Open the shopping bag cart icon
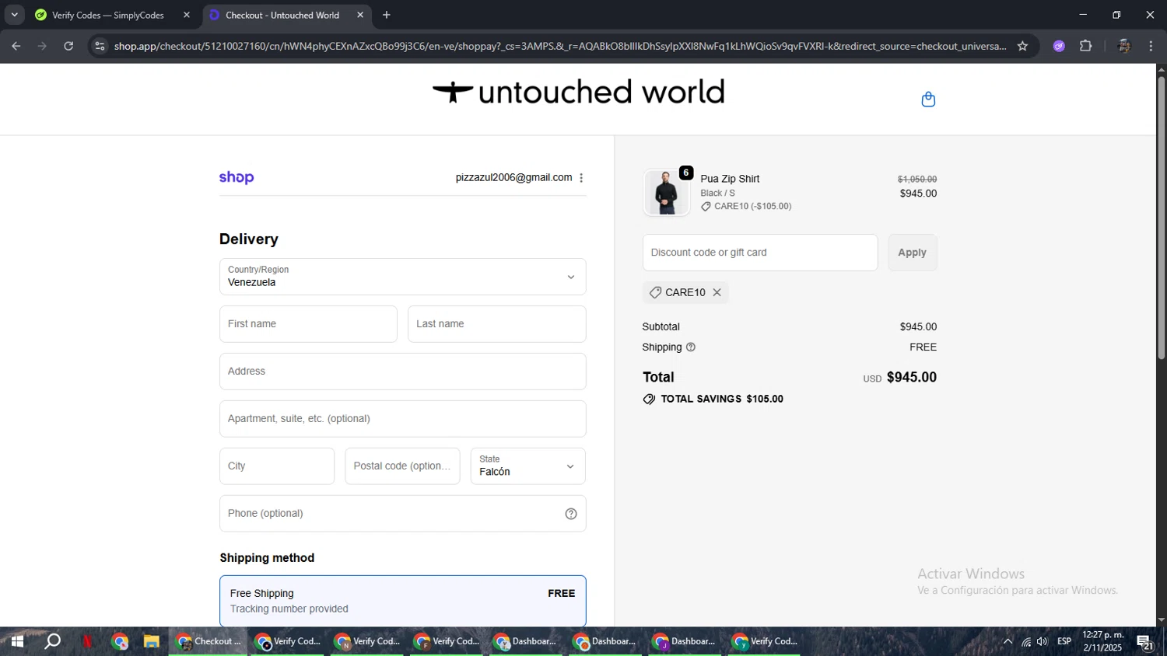This screenshot has height=656, width=1167. (928, 99)
